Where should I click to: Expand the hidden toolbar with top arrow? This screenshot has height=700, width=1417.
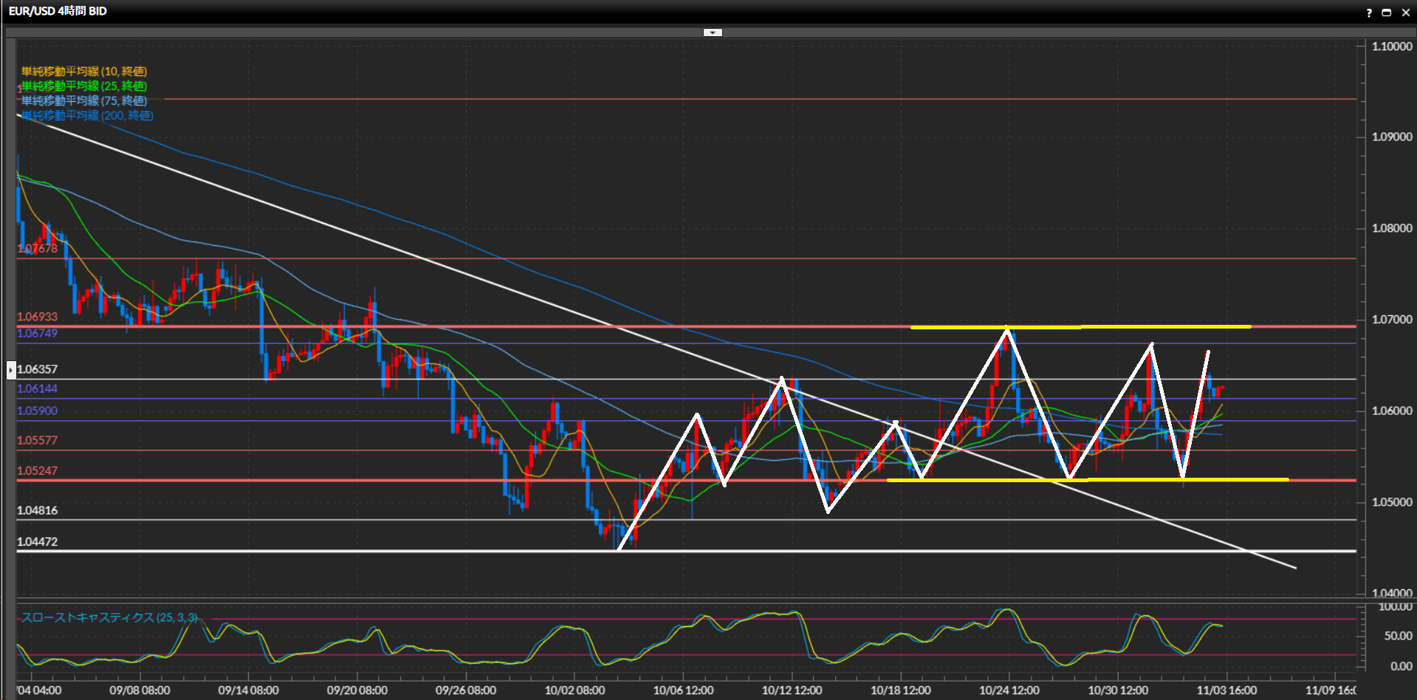pos(713,32)
